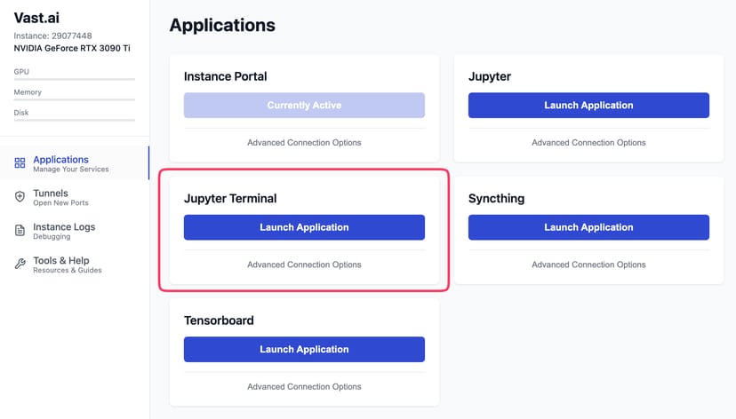Expand Tensorboard Advanced Connection Options

[304, 387]
